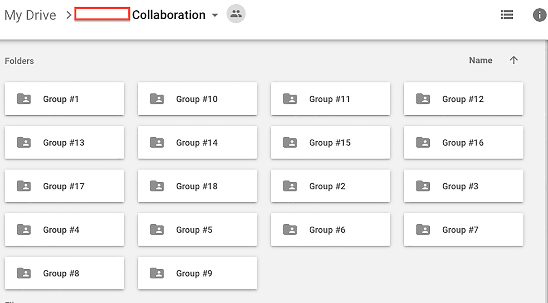Switch to list view layout
548x303 pixels.
click(x=507, y=15)
